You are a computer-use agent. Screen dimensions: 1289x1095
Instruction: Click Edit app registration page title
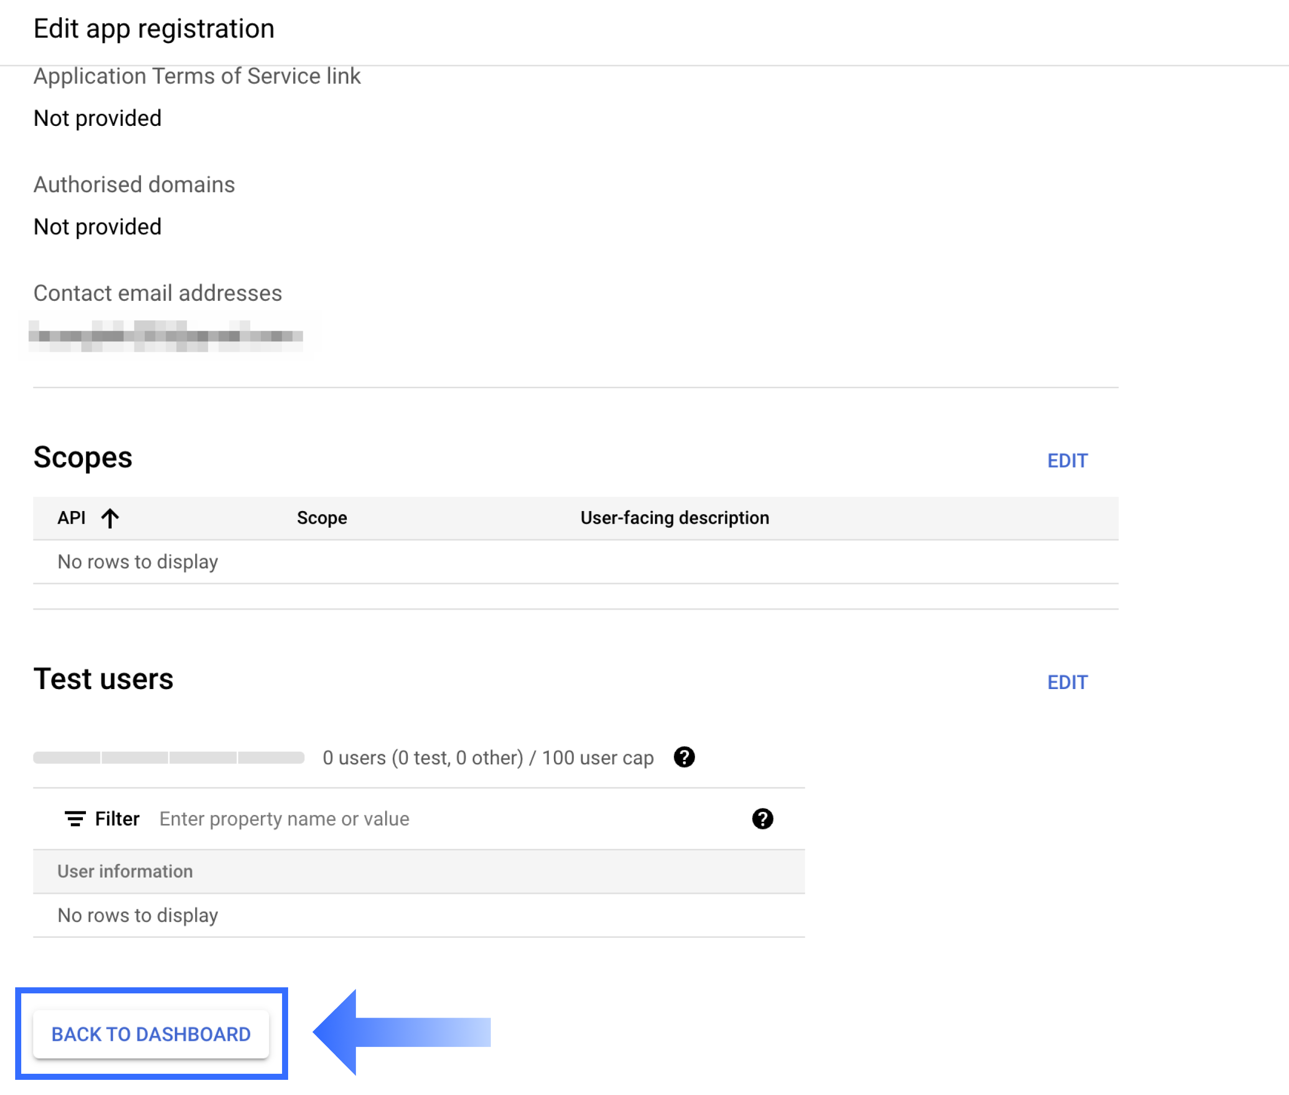pyautogui.click(x=153, y=28)
